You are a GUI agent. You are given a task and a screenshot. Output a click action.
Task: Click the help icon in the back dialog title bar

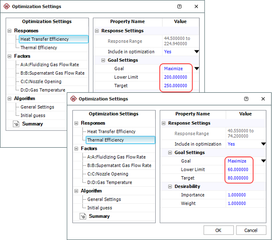coord(180,7)
